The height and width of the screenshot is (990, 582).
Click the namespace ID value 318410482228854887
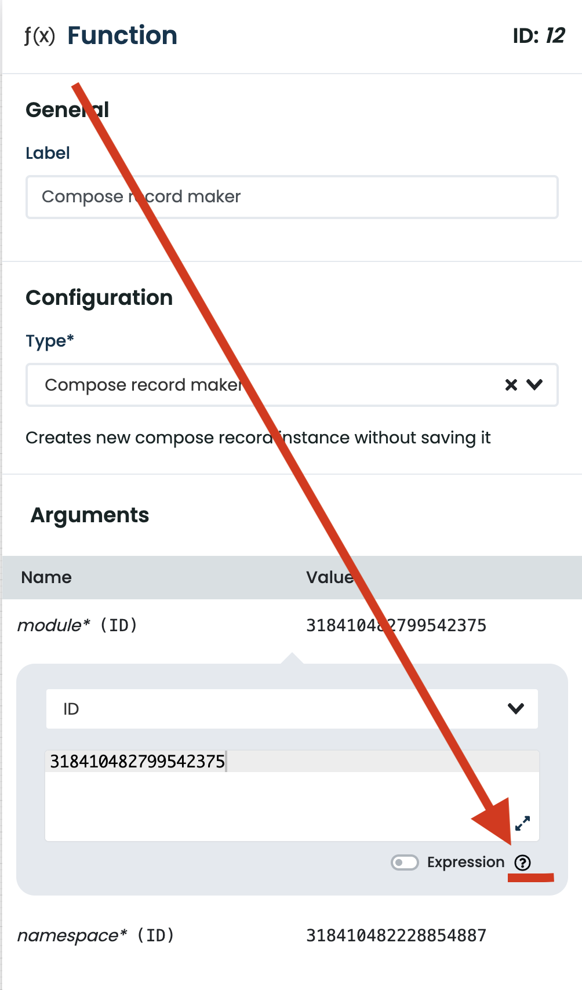(x=396, y=935)
